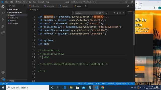Switch to Chrome from taskbar
The image size is (161, 90).
[x=102, y=87]
